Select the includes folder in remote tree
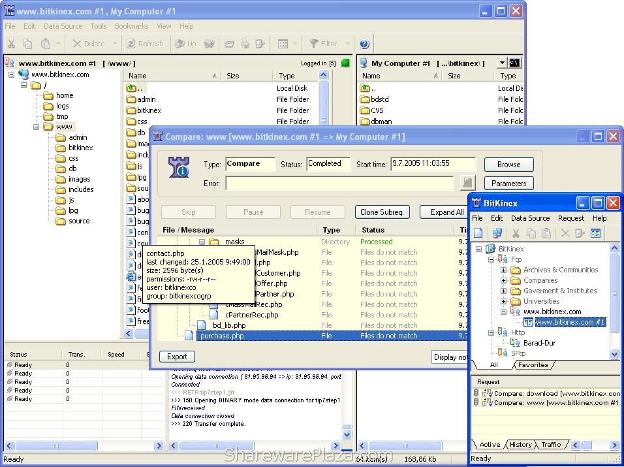 click(81, 189)
